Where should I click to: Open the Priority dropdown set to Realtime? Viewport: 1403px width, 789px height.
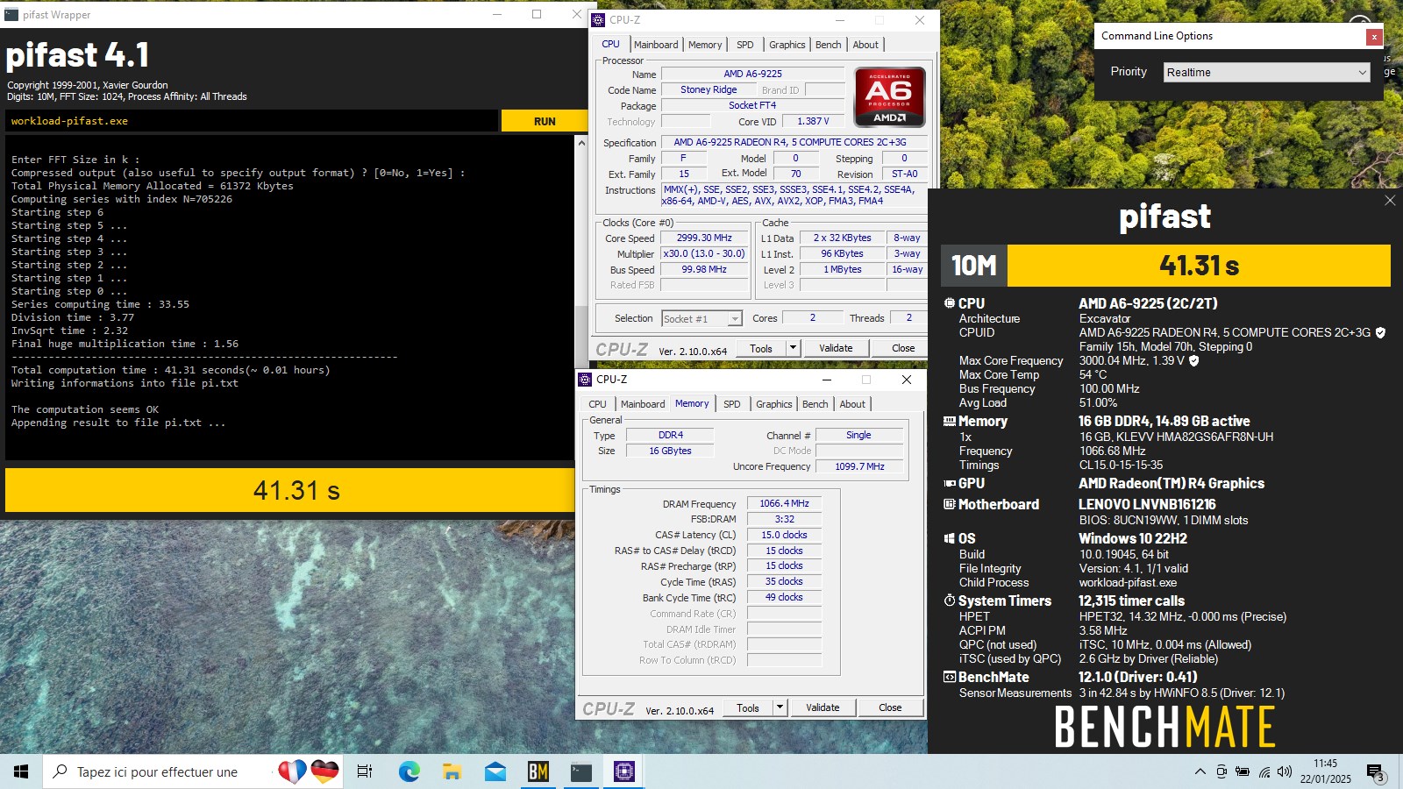click(1266, 73)
